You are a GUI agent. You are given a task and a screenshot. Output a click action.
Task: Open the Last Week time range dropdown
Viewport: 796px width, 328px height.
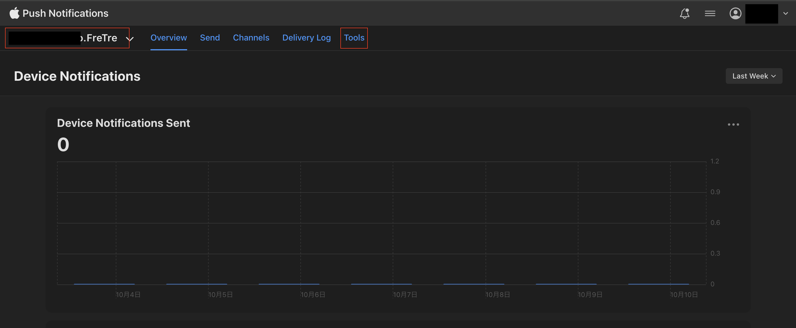[x=754, y=76]
